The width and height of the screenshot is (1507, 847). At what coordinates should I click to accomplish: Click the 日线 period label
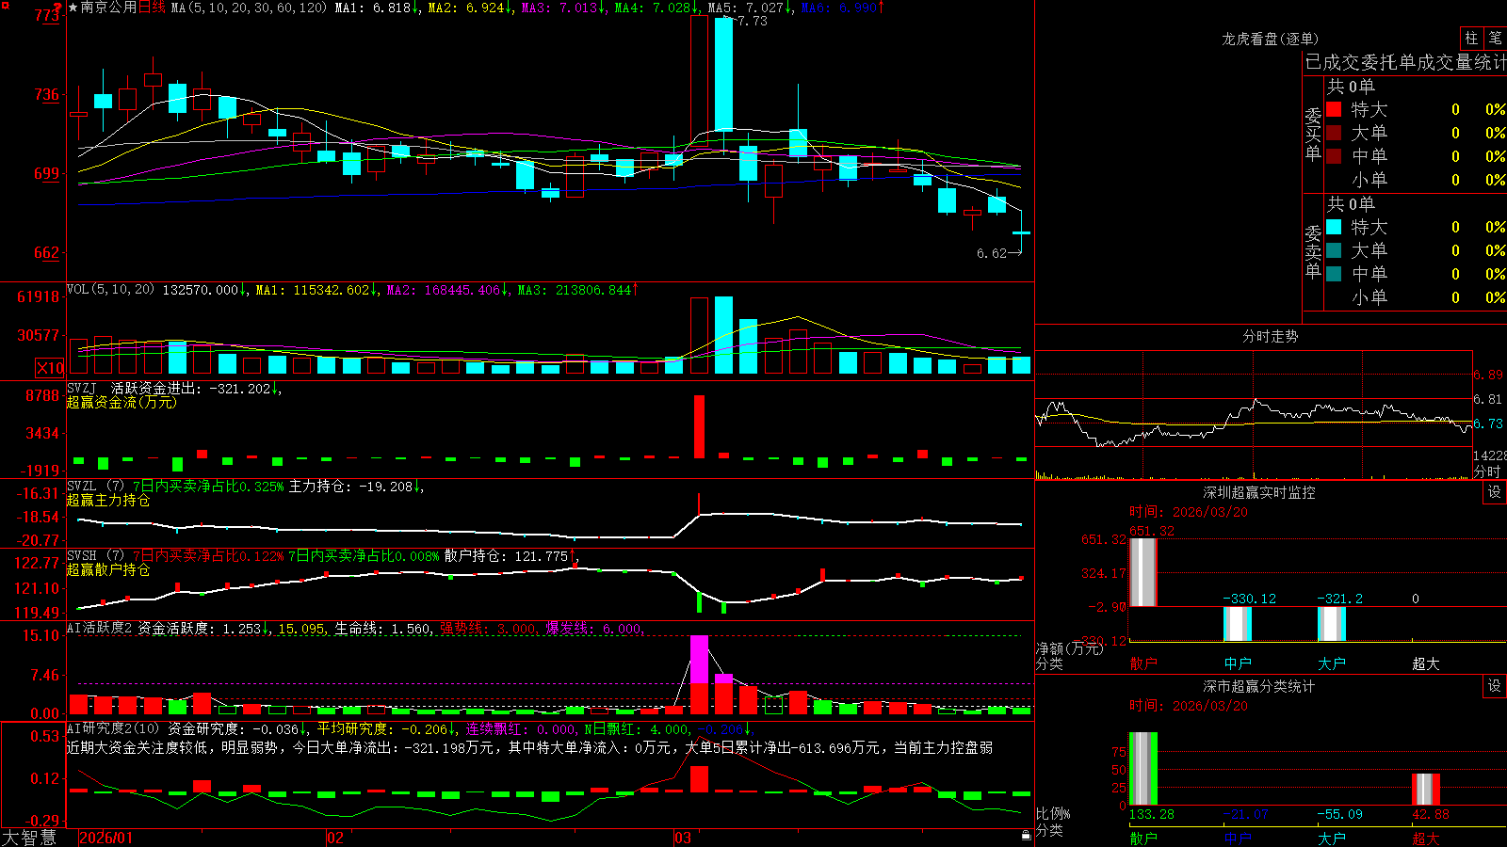tap(152, 8)
